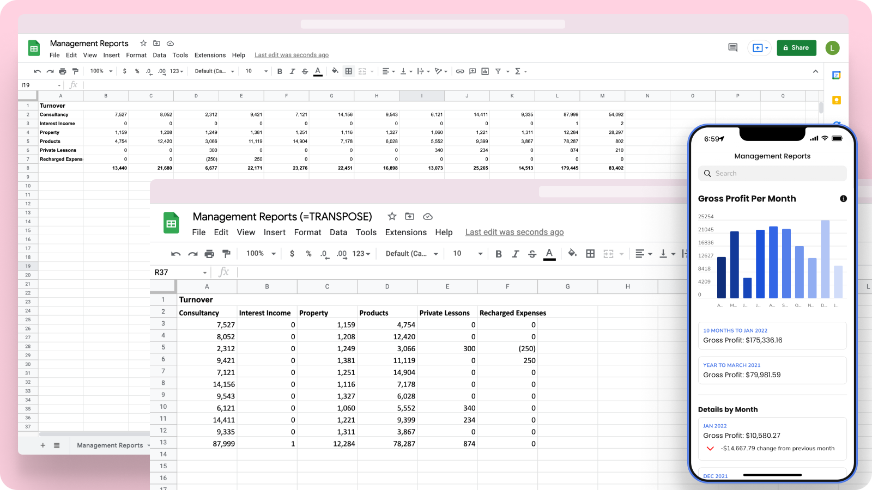Click the Search field on the phone

pyautogui.click(x=772, y=173)
